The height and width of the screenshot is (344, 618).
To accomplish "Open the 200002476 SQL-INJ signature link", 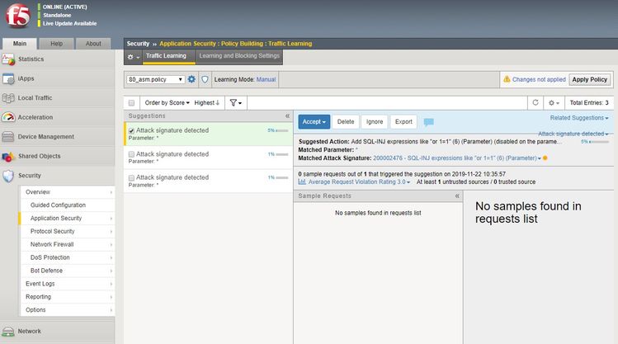I will (x=455, y=158).
